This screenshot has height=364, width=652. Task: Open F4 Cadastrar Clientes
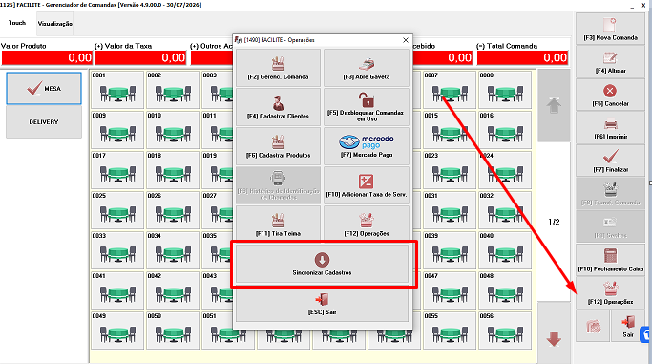[278, 107]
